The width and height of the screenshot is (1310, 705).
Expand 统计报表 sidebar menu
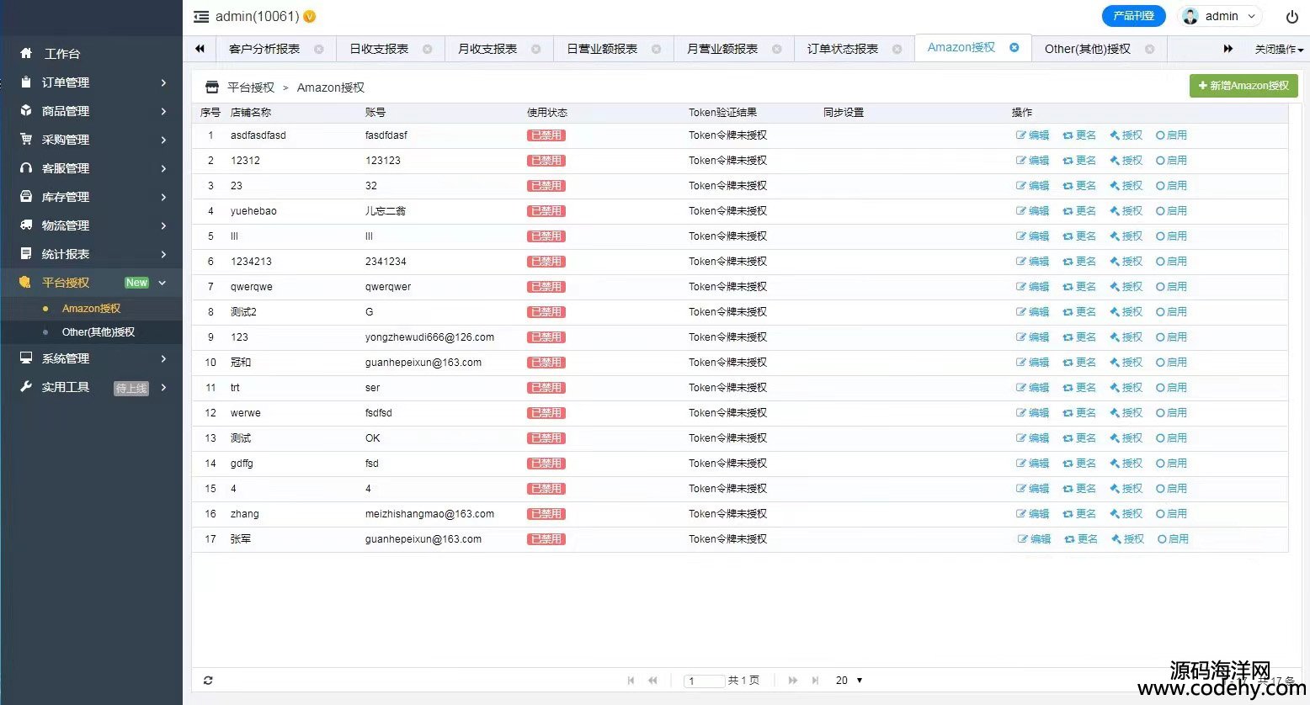point(91,254)
